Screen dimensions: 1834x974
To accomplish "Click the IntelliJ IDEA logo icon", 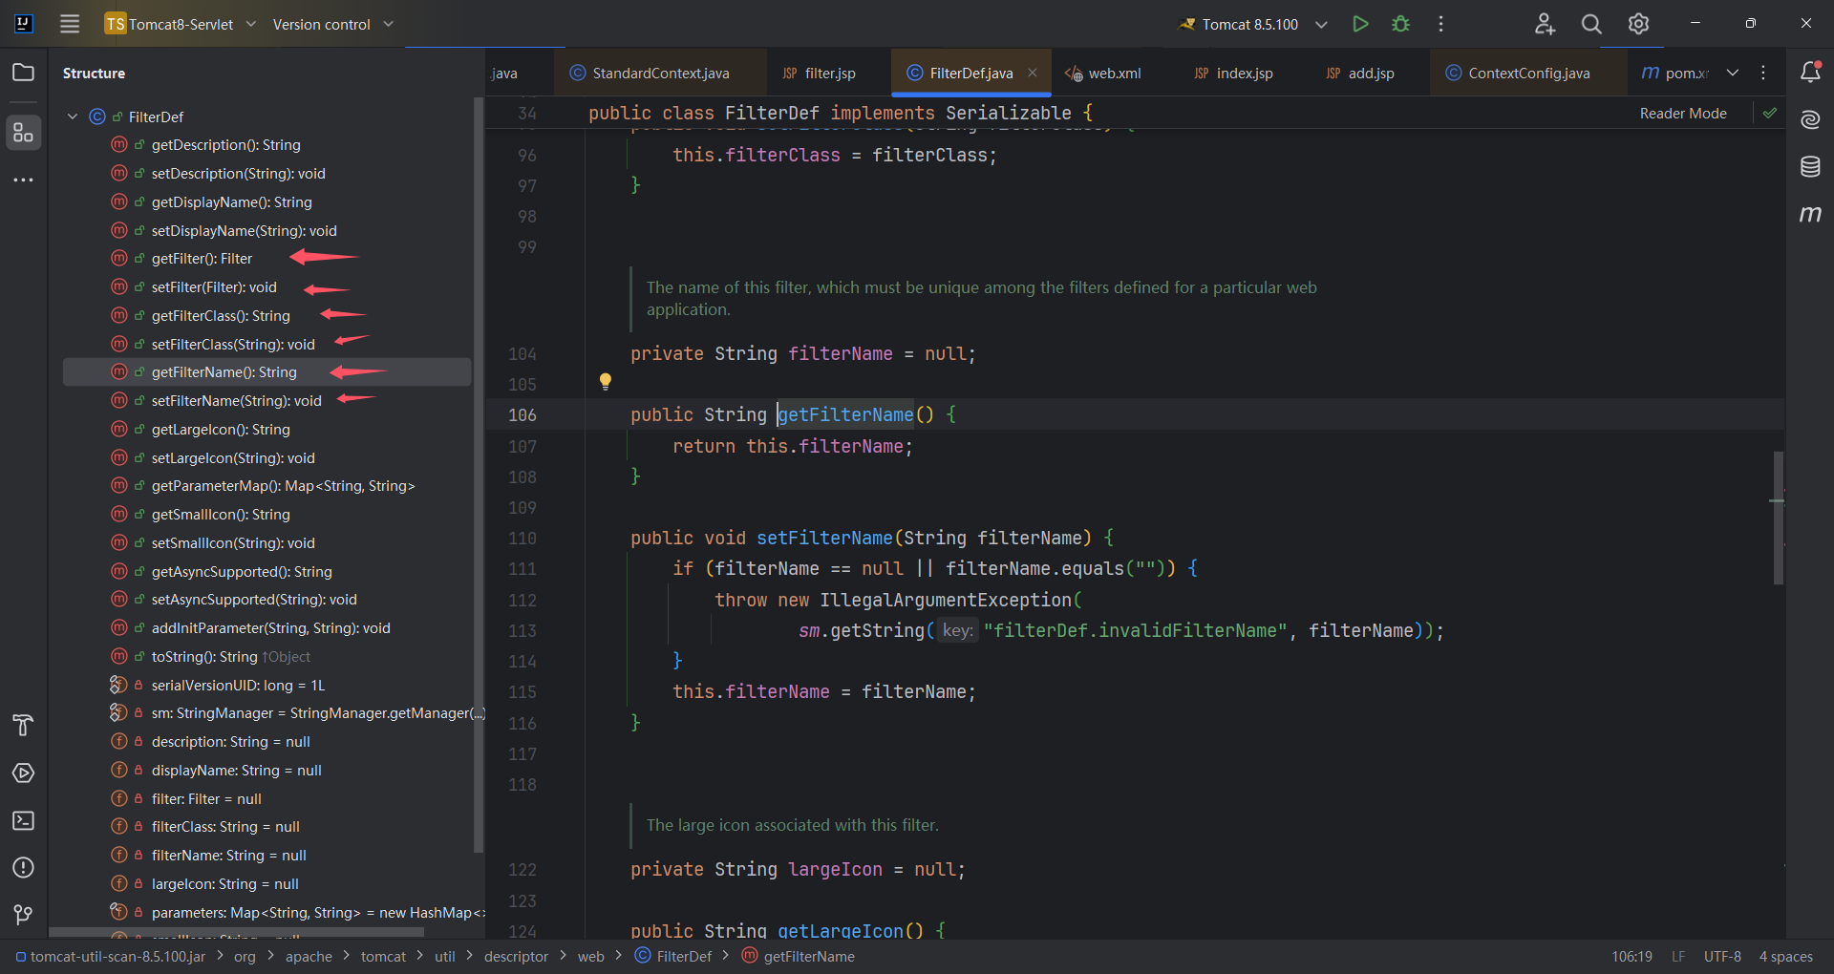I will tap(24, 24).
